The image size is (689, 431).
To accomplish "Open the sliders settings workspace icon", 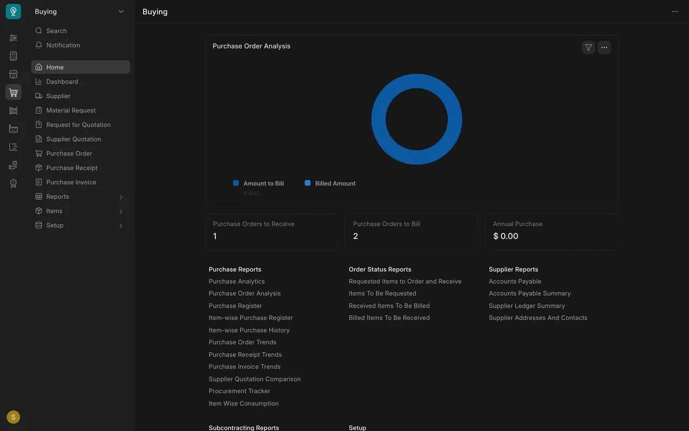I will [x=13, y=38].
